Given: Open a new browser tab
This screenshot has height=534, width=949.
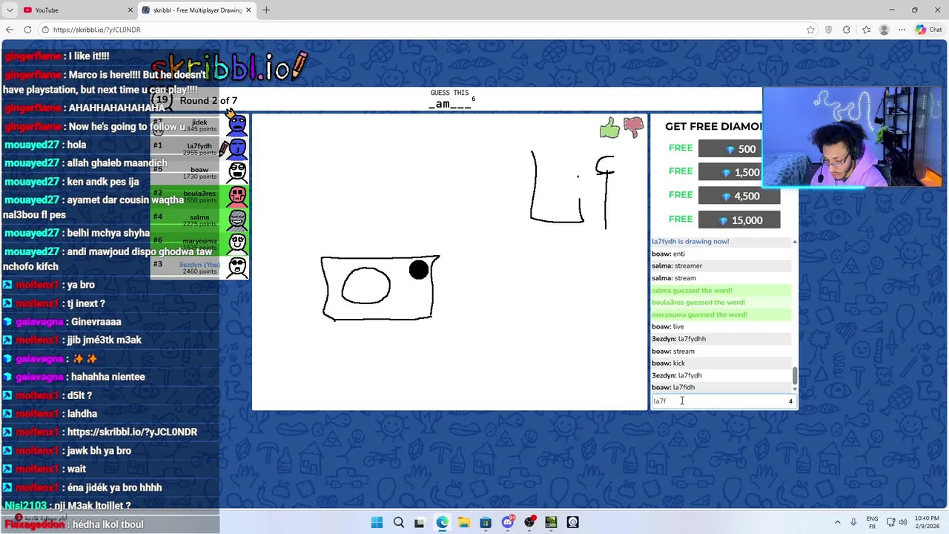Looking at the screenshot, I should (x=266, y=10).
